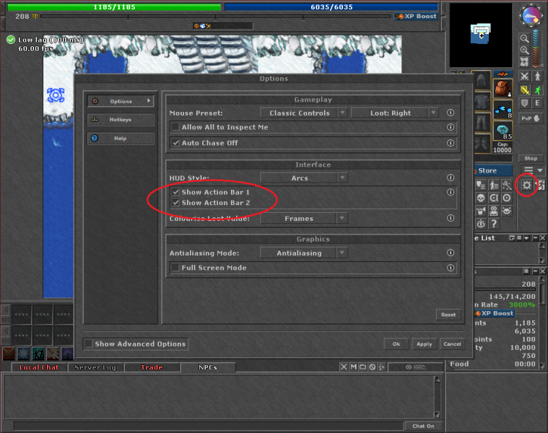Open the skull icon widget
Image resolution: width=548 pixels, height=433 pixels.
(481, 198)
